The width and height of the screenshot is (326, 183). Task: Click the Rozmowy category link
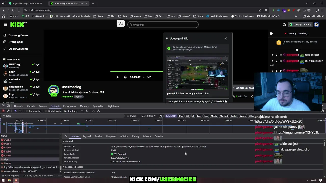tap(67, 97)
